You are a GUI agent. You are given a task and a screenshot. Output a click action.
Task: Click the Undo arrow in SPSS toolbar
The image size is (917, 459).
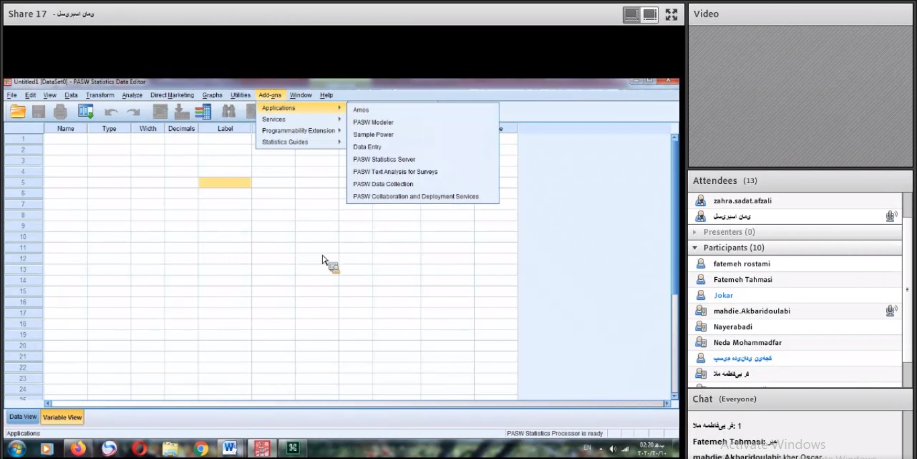[111, 112]
